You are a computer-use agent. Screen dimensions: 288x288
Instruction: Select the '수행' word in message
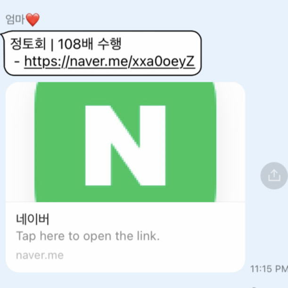pos(109,44)
